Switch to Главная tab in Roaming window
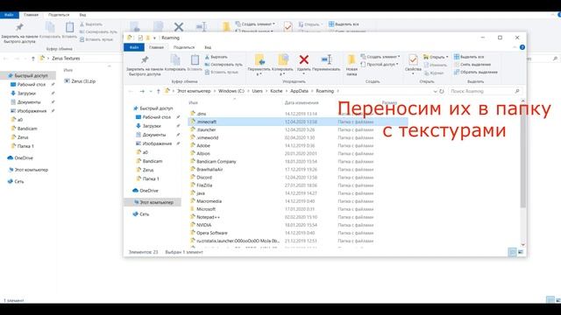The height and width of the screenshot is (315, 561). [156, 47]
